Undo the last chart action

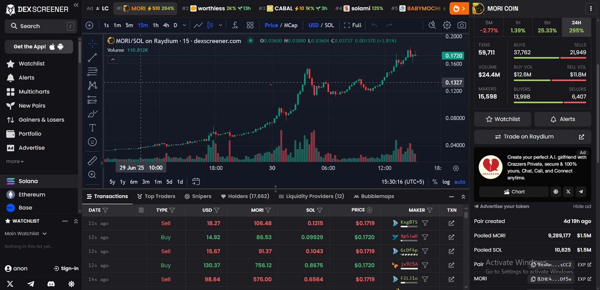pos(374,25)
